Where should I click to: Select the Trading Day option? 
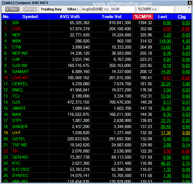[51, 9]
